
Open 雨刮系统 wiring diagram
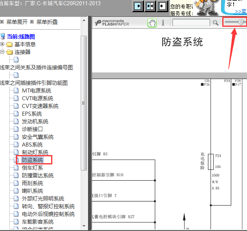click(x=32, y=183)
